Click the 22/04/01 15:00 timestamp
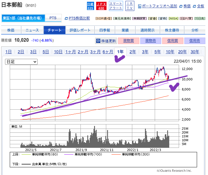 188,61
